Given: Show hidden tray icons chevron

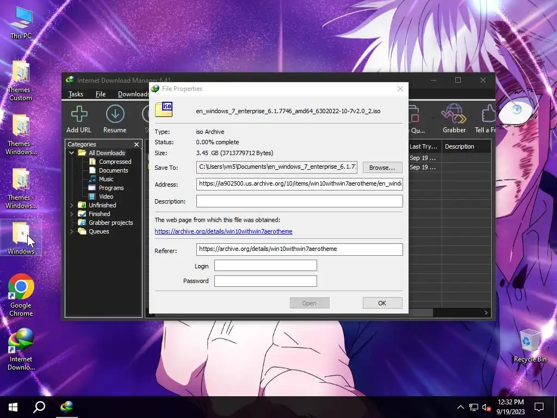Looking at the screenshot, I should coord(460,407).
